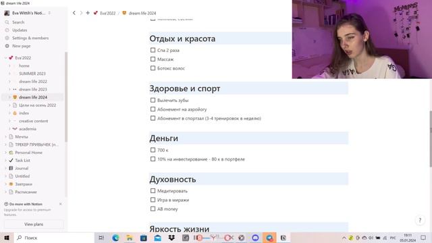
Task: Check the 'Медитировать' checkbox
Action: 153,190
